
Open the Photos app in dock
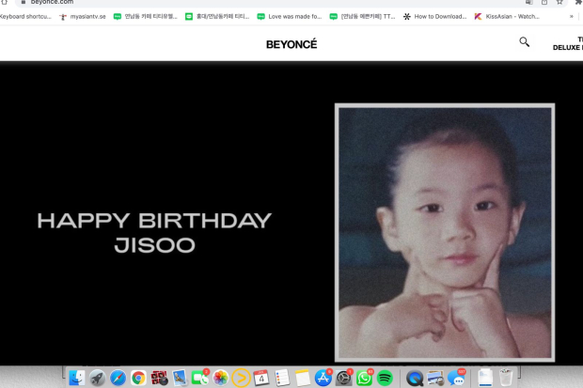point(220,378)
